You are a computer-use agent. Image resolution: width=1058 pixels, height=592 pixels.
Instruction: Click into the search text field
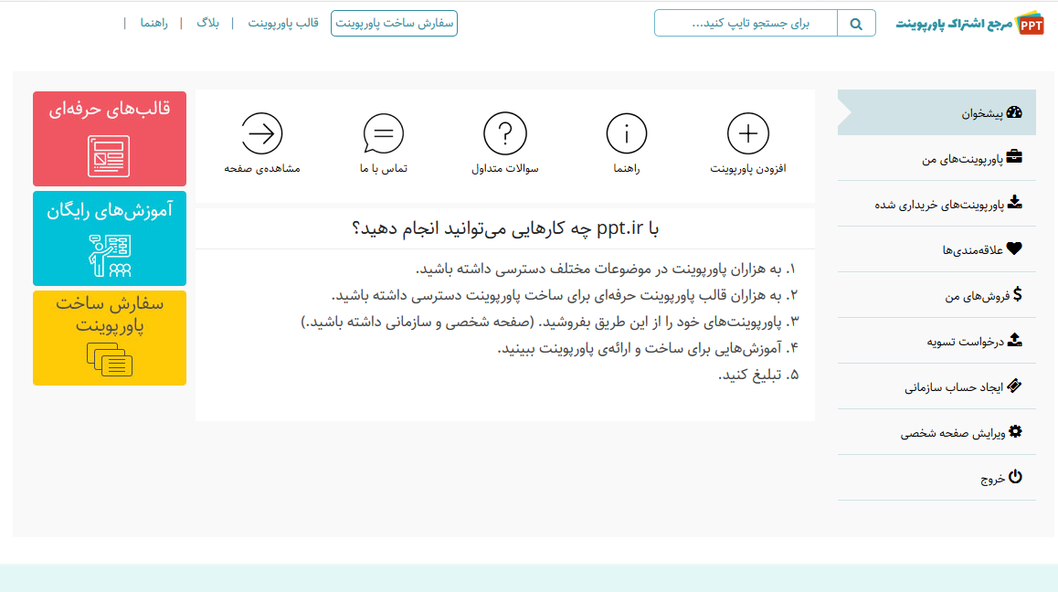746,24
